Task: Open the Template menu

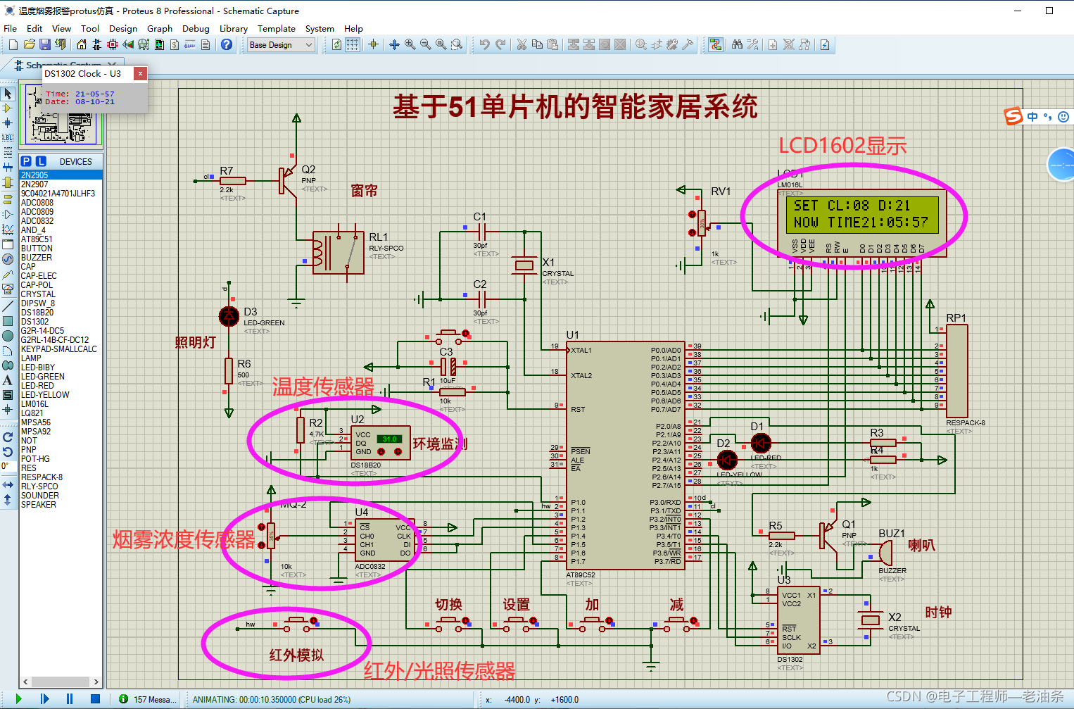Action: pyautogui.click(x=277, y=28)
